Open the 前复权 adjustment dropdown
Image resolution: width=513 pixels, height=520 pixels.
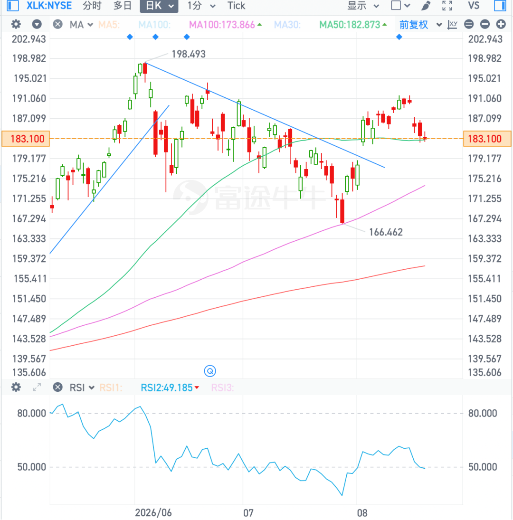[420, 25]
